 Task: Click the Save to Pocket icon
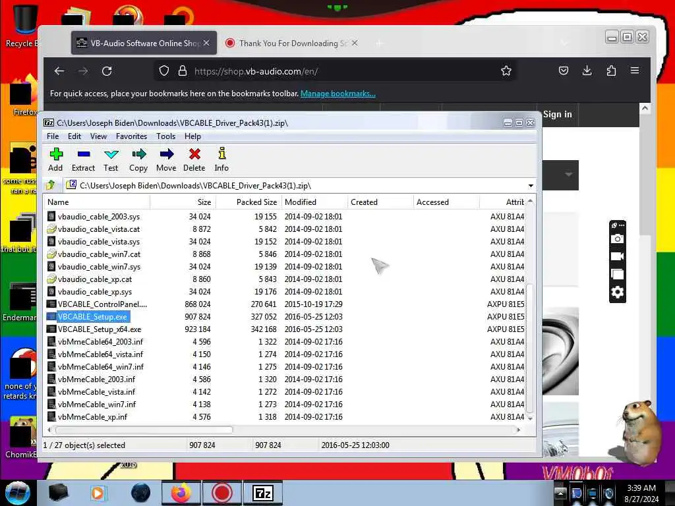click(564, 71)
